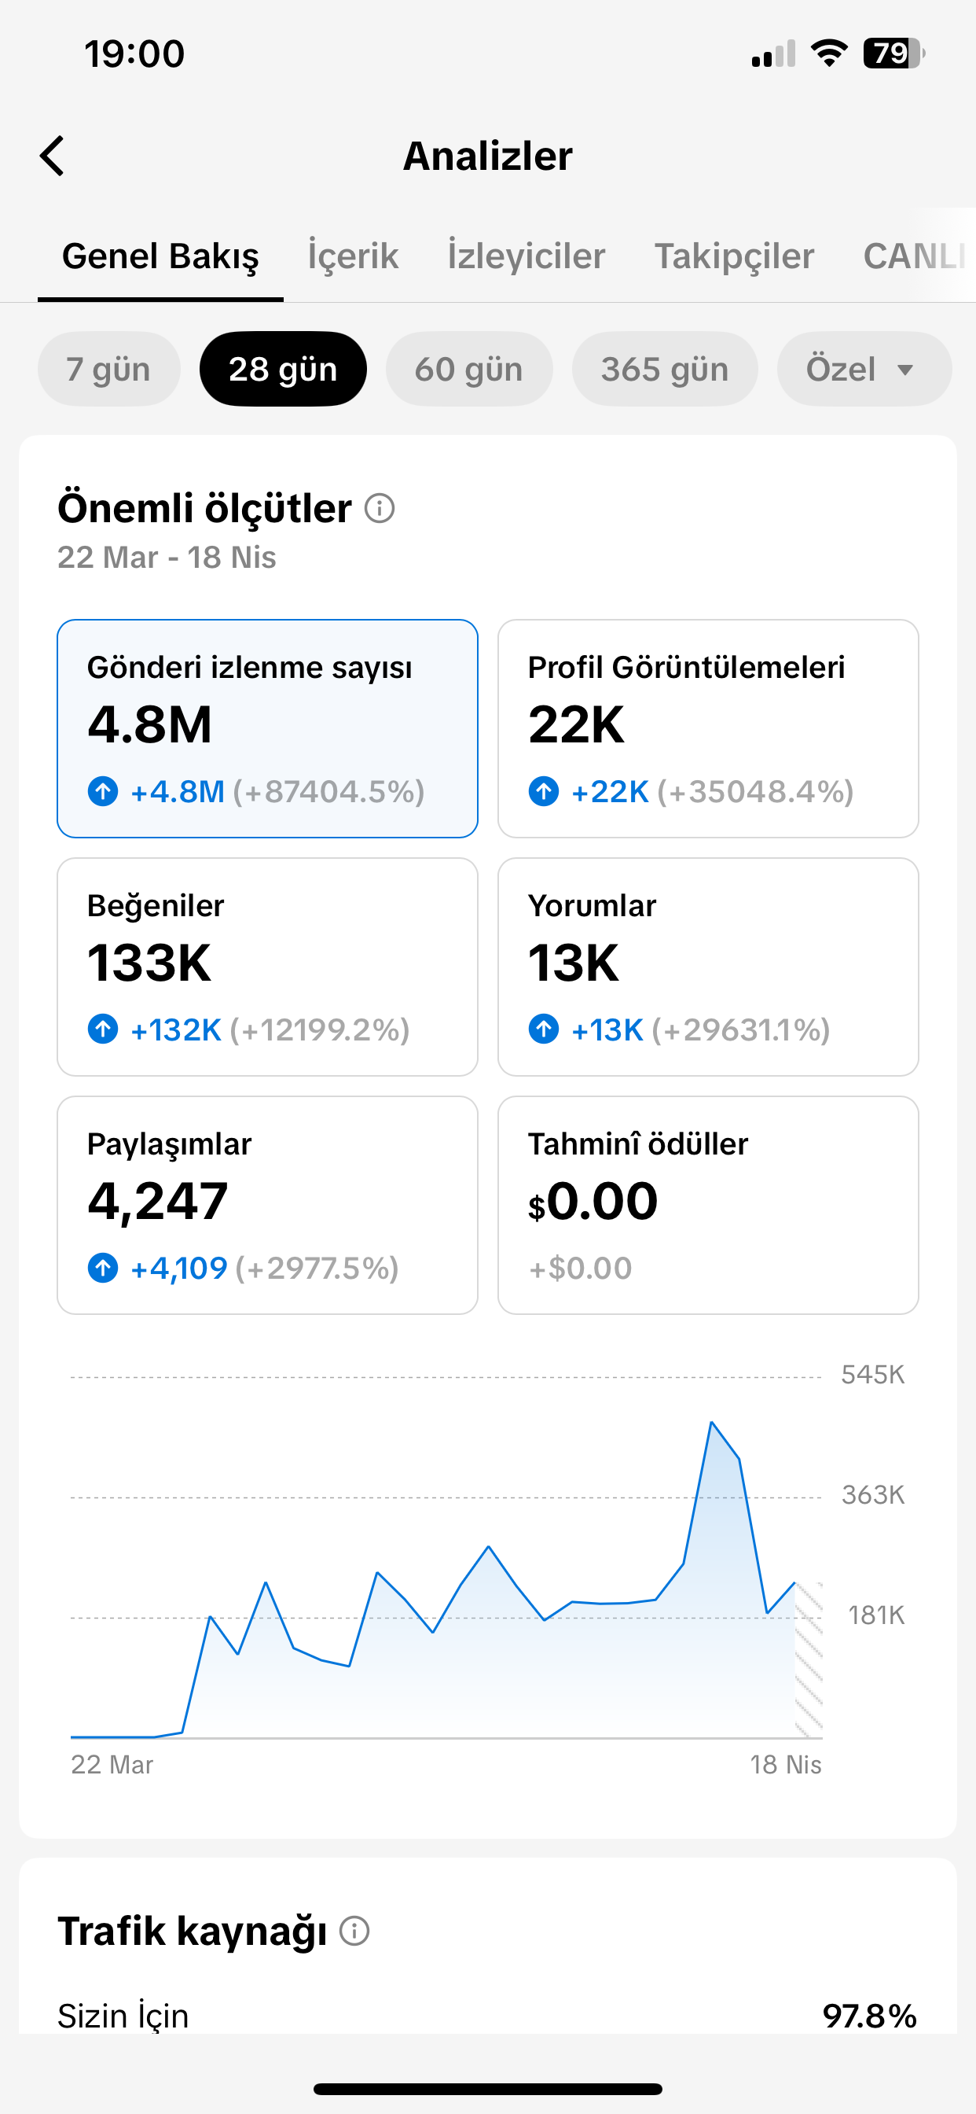
Task: Select the 7 gün range
Action: coord(109,370)
